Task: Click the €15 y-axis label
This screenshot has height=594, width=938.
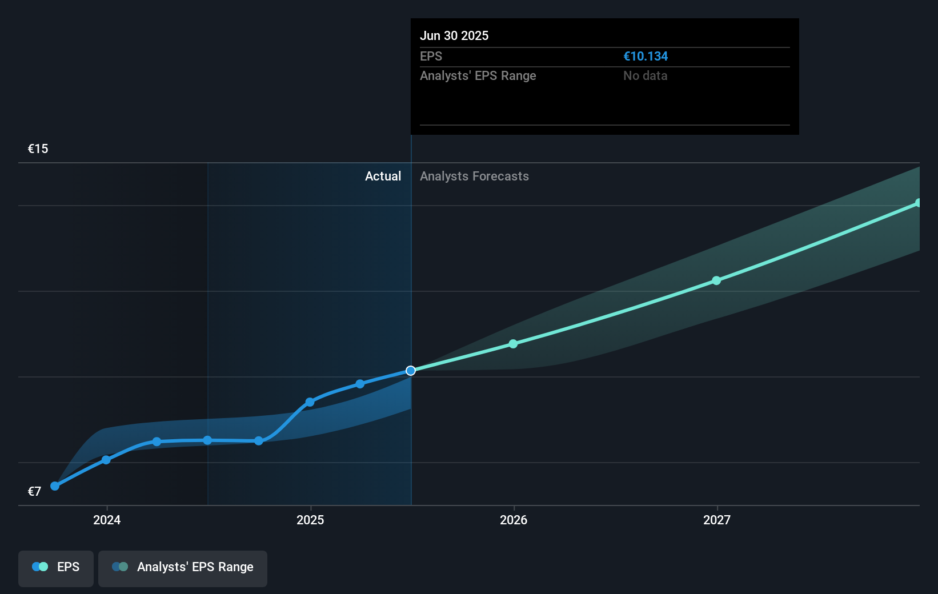Action: [38, 149]
